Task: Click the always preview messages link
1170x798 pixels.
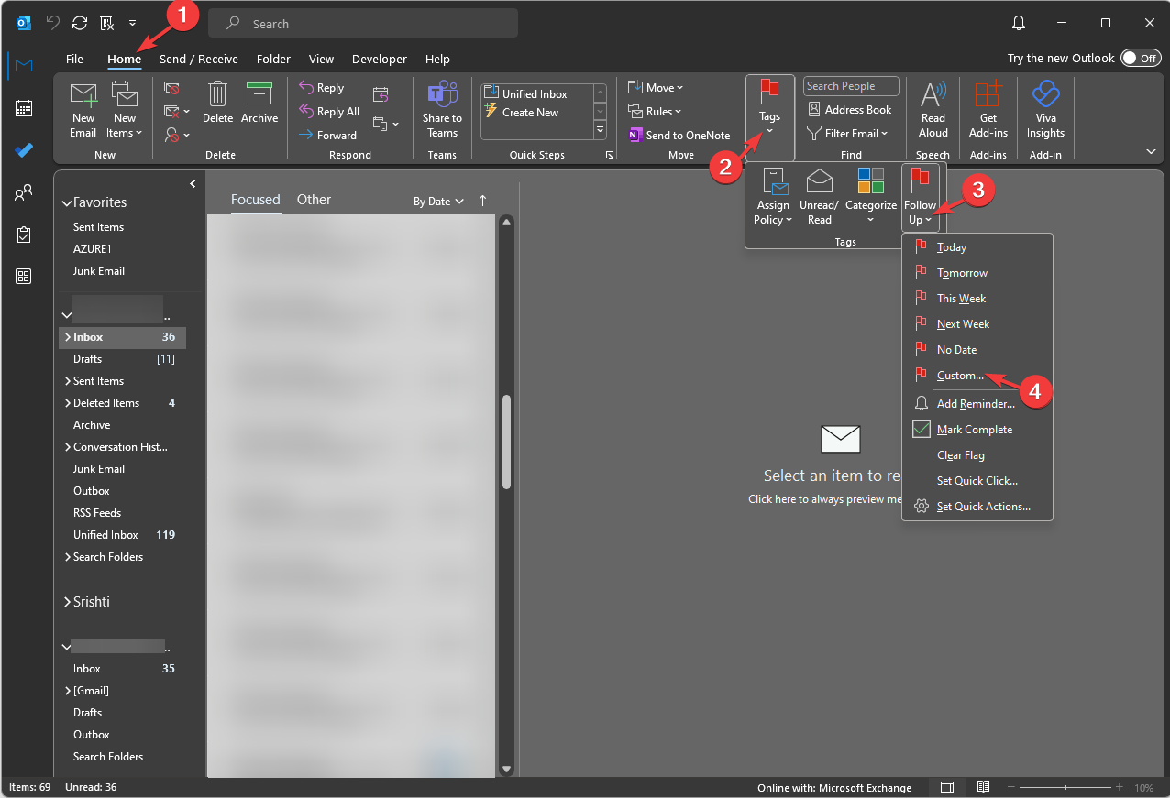Action: point(824,499)
